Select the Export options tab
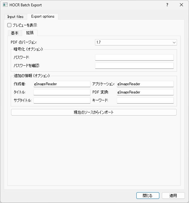The width and height of the screenshot is (189, 203). pos(43,16)
